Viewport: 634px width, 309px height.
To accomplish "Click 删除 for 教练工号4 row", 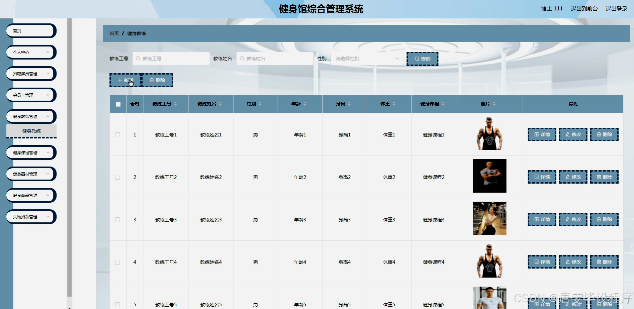I will 604,262.
